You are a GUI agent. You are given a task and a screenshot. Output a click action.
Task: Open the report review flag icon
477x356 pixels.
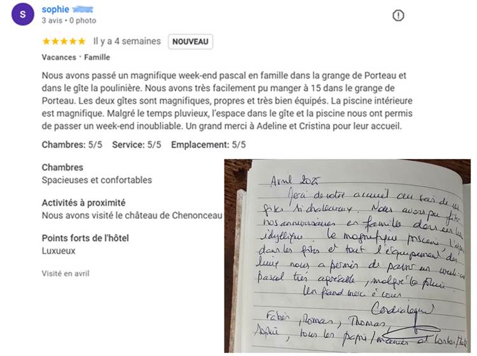398,15
